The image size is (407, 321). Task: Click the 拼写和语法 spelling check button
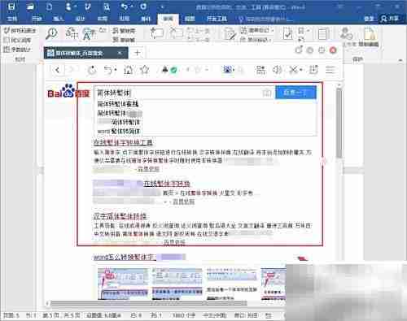(20, 31)
